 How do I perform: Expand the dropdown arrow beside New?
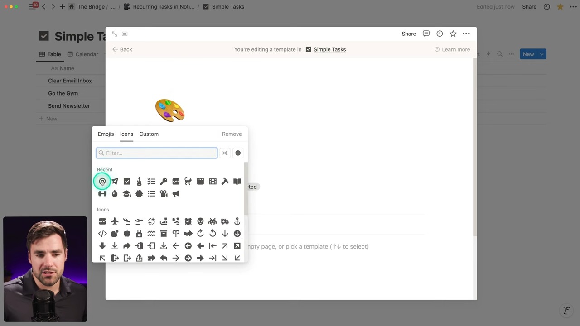(541, 54)
